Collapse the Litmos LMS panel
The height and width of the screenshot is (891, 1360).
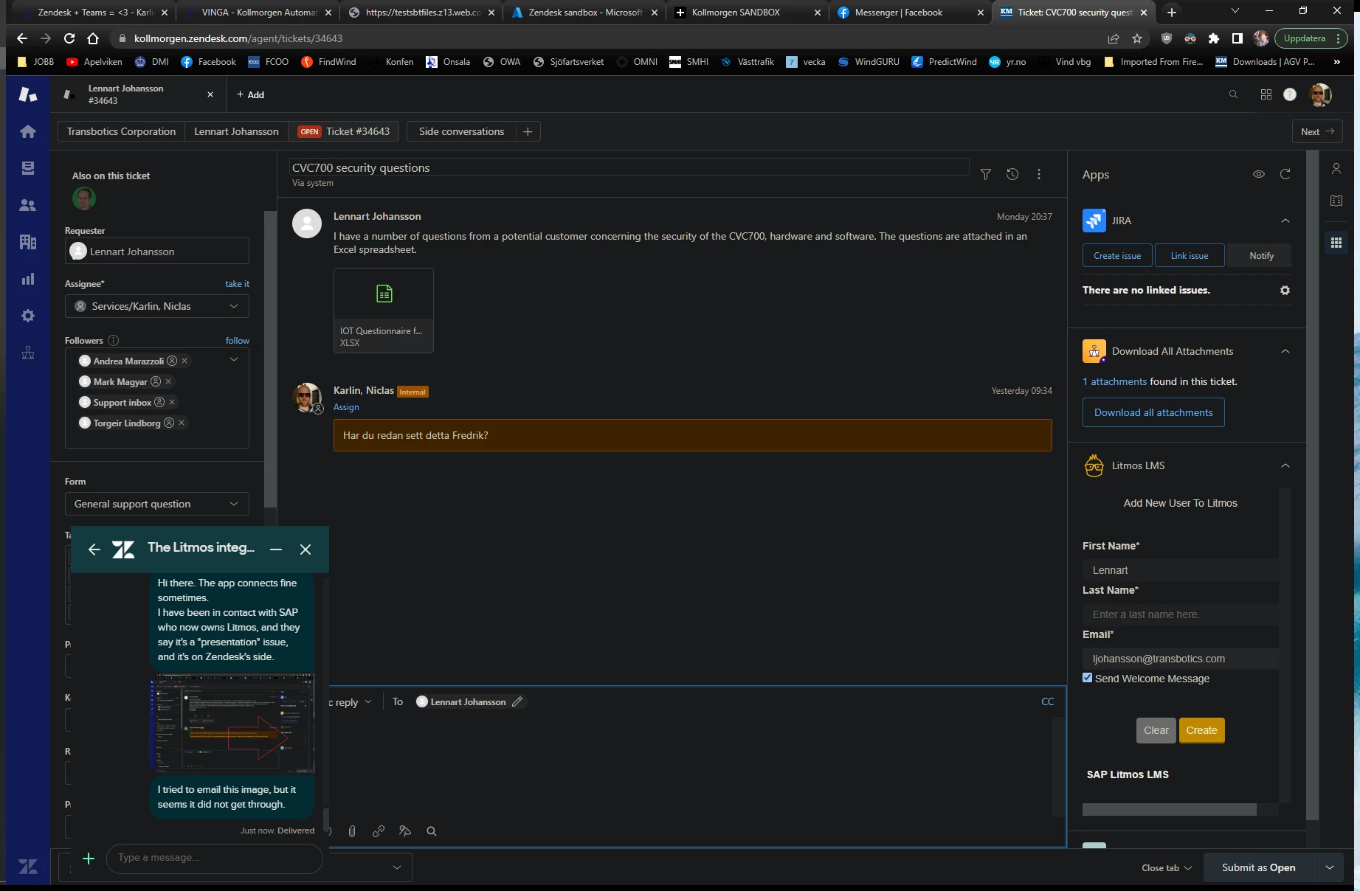(x=1285, y=465)
